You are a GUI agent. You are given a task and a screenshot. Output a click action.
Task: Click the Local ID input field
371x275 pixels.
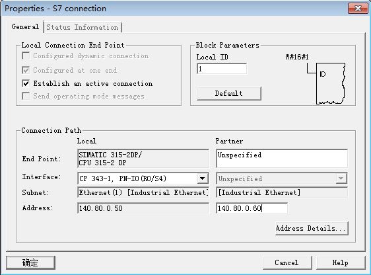point(222,69)
